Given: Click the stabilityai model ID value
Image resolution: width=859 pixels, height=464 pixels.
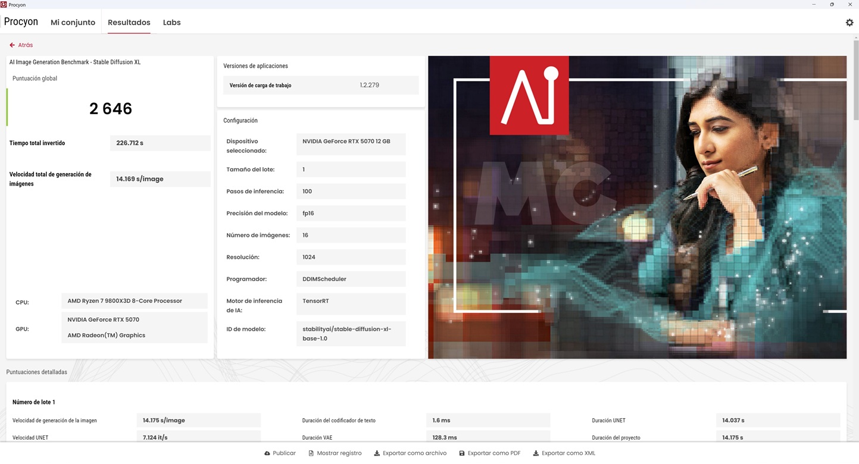Looking at the screenshot, I should tap(351, 334).
